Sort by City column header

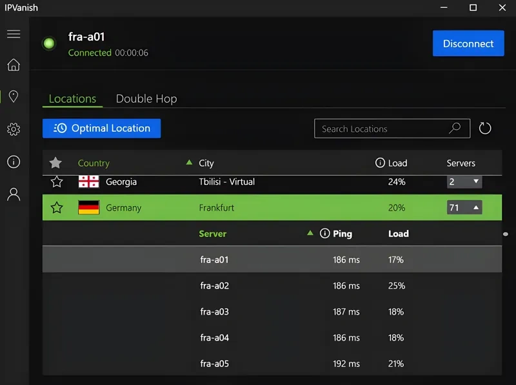(206, 163)
